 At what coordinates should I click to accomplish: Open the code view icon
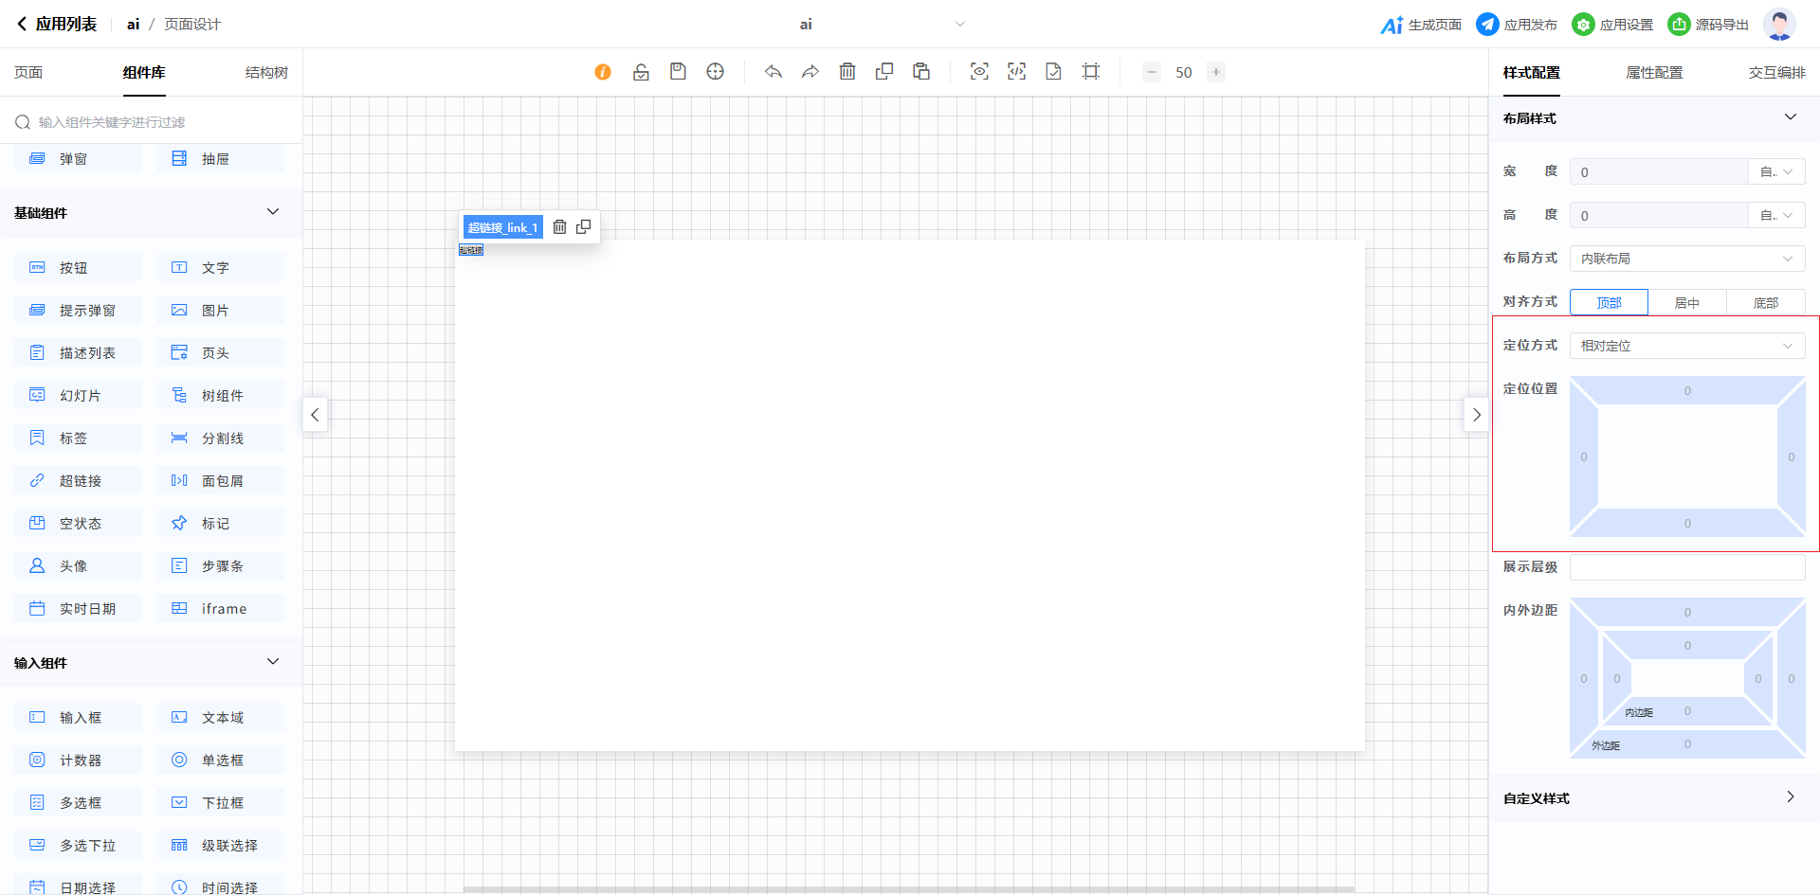[1016, 72]
